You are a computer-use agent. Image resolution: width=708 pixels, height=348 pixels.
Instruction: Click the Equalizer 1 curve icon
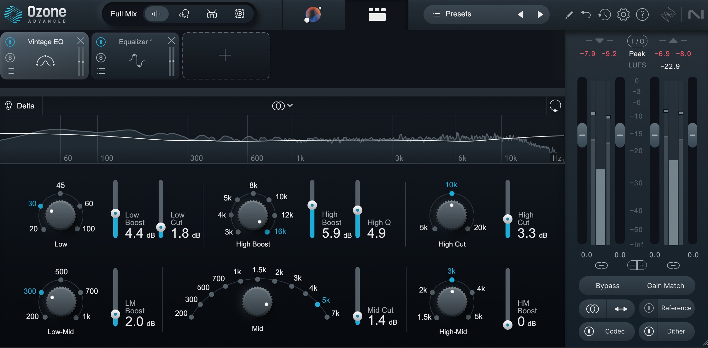137,60
